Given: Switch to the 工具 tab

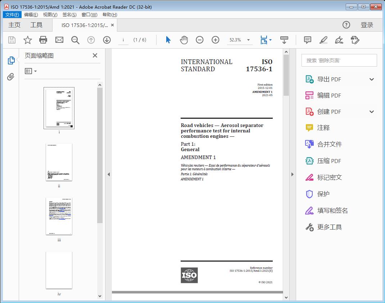Looking at the screenshot, I should [x=36, y=25].
